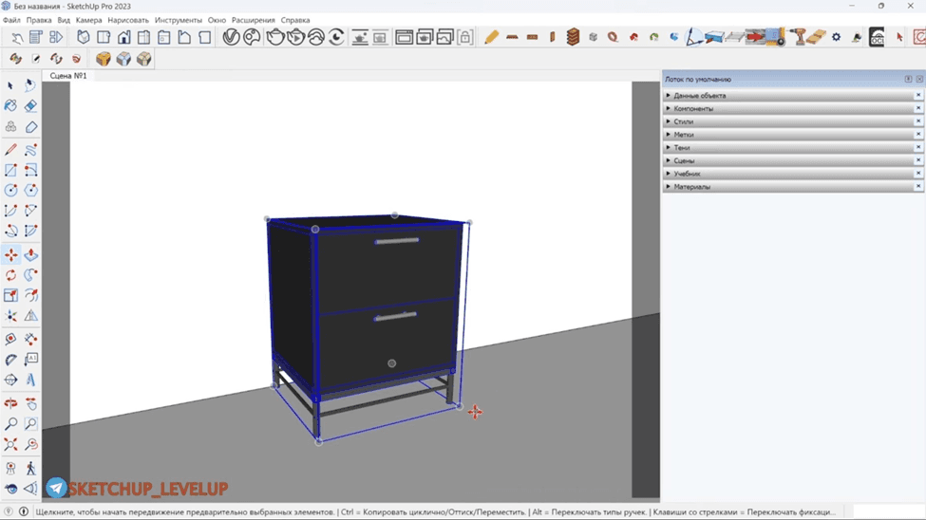Click the cordless drill plugin icon

[800, 37]
